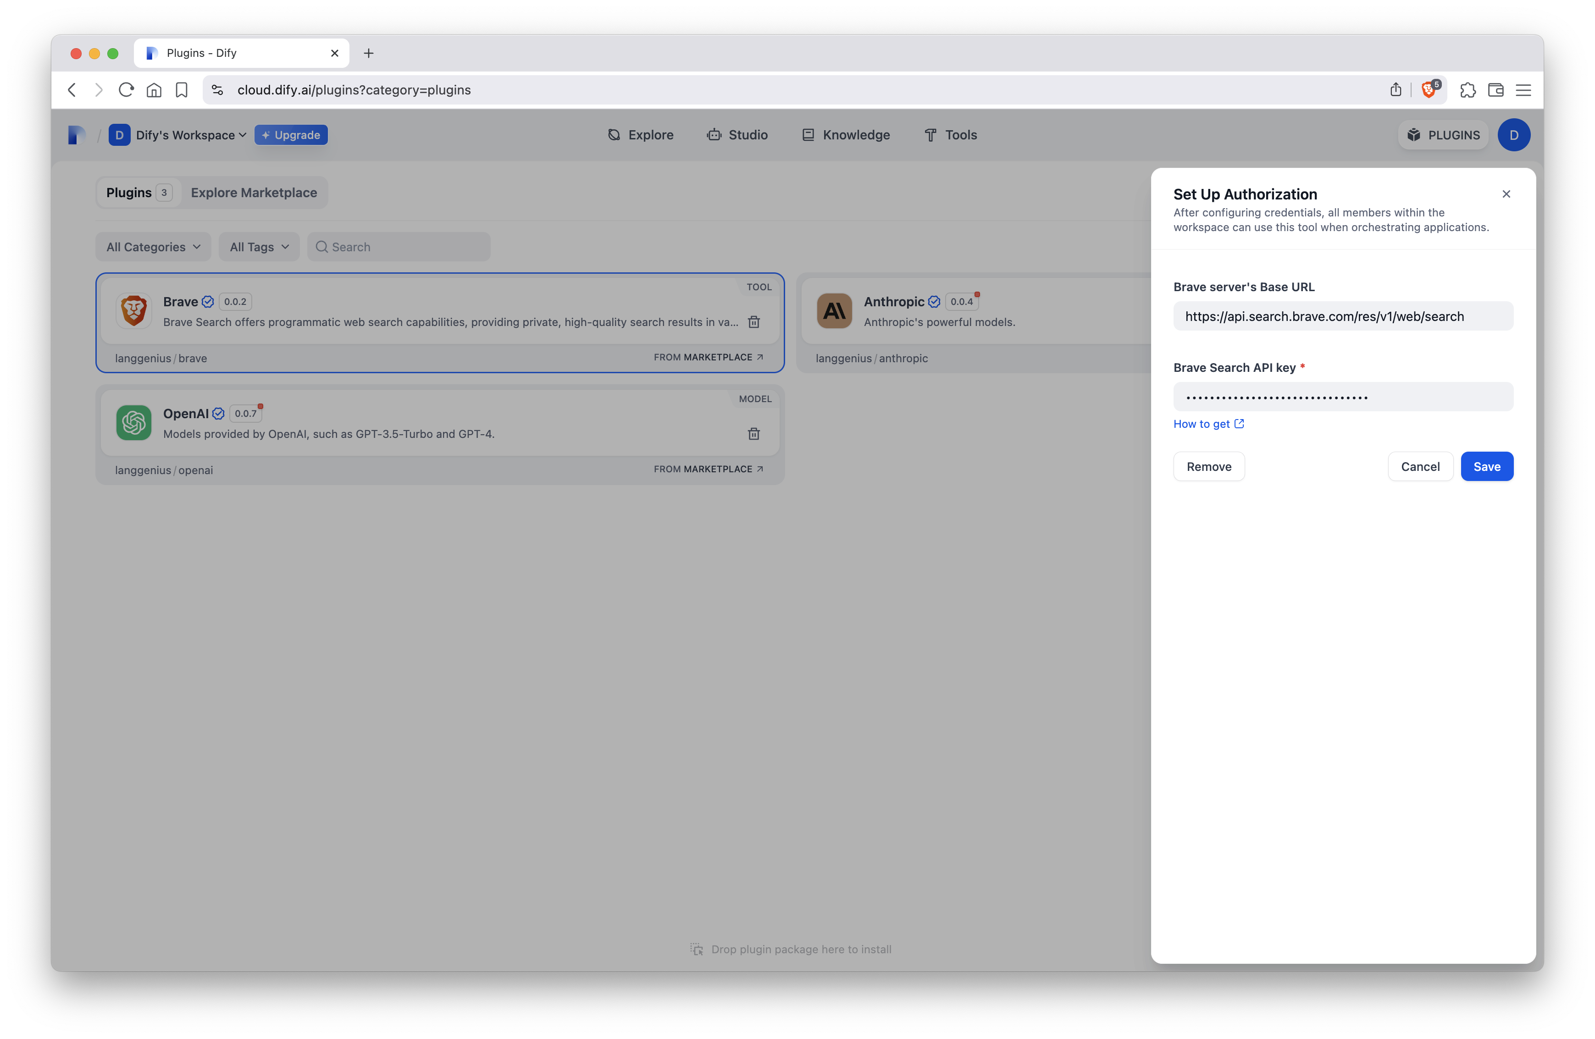
Task: Open the Brave wallet icon
Action: pos(1495,90)
